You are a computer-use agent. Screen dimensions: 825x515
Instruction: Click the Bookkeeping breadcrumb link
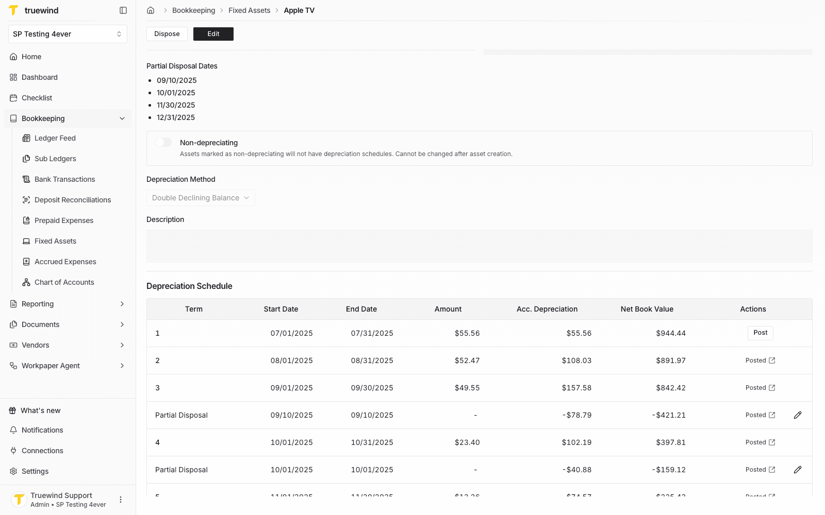coord(194,10)
